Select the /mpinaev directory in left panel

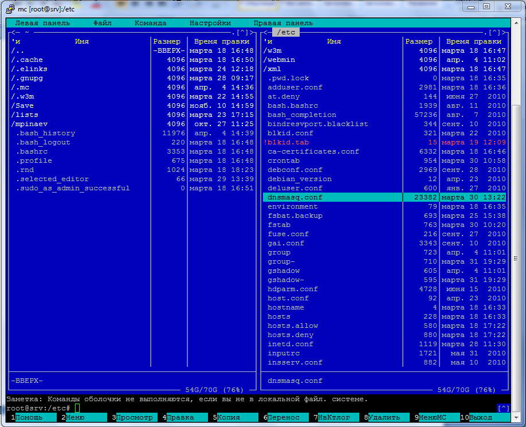point(31,124)
